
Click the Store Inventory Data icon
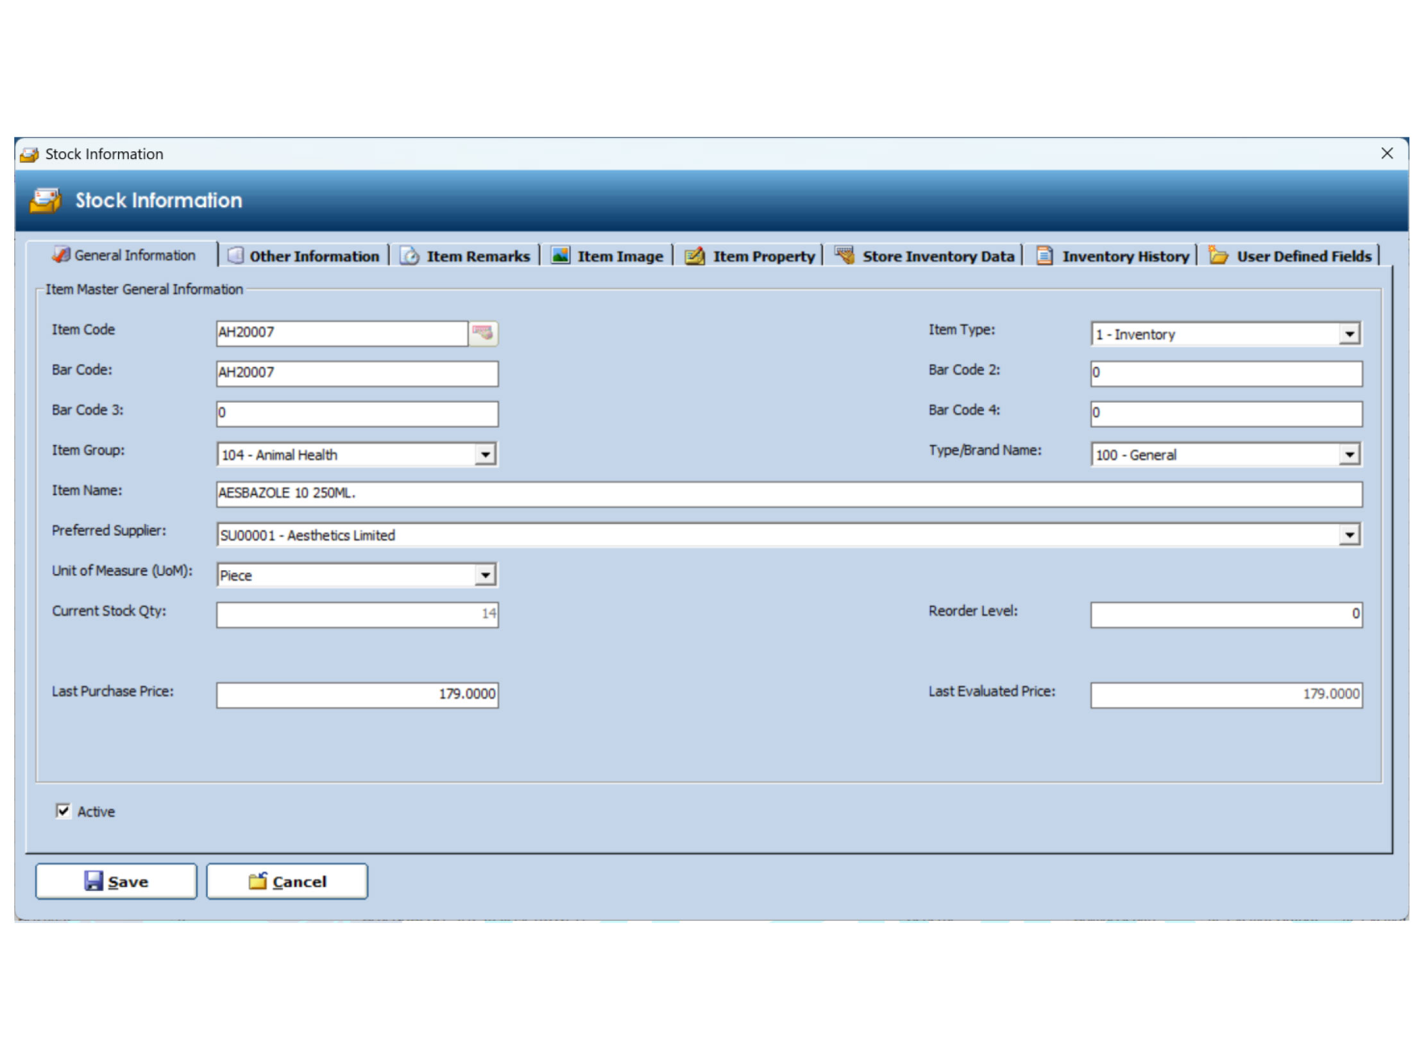pos(845,255)
